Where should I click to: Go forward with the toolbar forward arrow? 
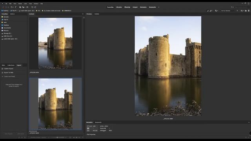pyautogui.click(x=6, y=7)
